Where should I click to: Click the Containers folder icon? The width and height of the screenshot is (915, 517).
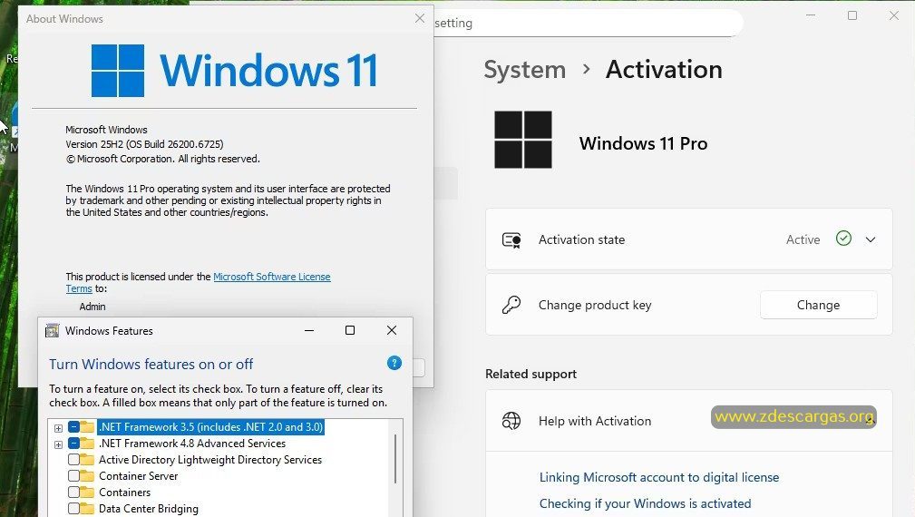pyautogui.click(x=88, y=492)
